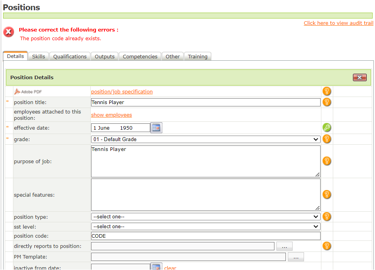The height and width of the screenshot is (270, 375).
Task: Select the Qualifications tab
Action: 70,56
